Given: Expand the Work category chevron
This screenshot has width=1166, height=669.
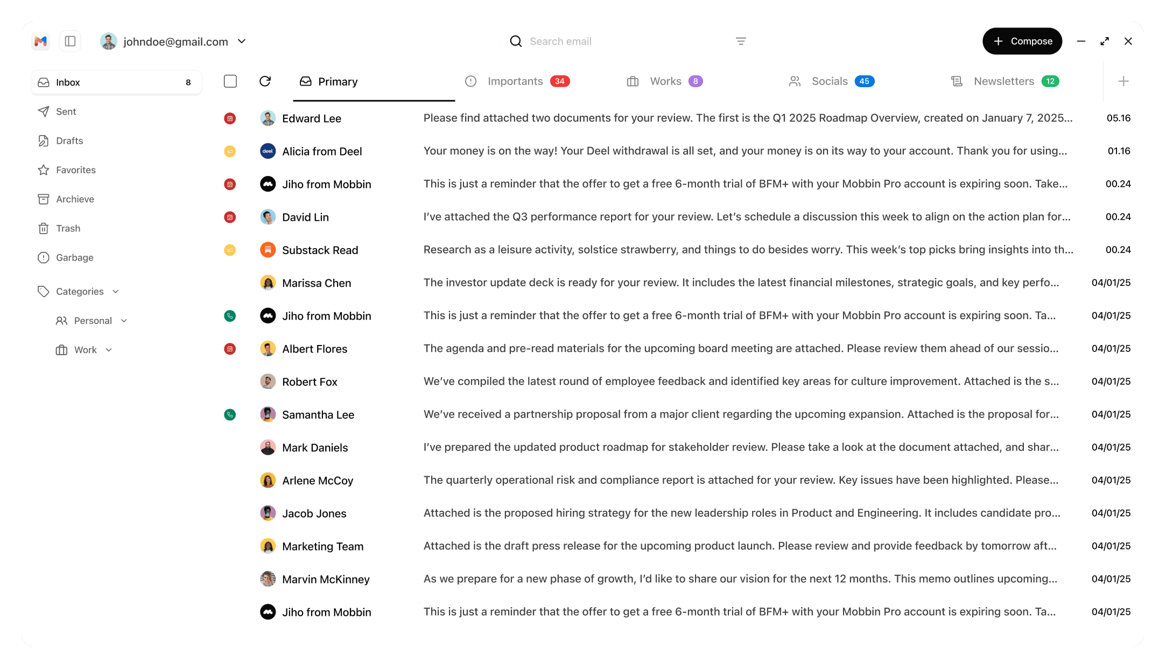Looking at the screenshot, I should pos(109,350).
